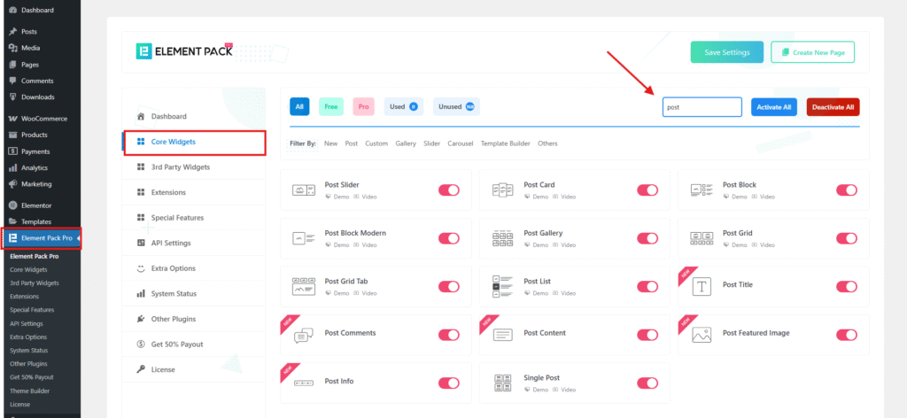The height and width of the screenshot is (418, 907).
Task: Click the Post List widget icon
Action: pos(503,286)
